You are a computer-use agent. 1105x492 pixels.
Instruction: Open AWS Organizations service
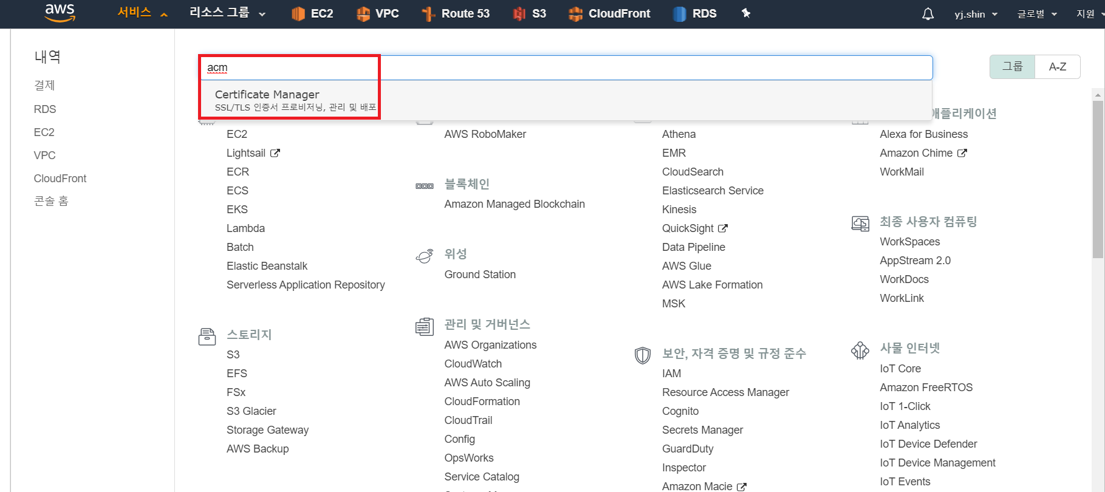click(491, 345)
